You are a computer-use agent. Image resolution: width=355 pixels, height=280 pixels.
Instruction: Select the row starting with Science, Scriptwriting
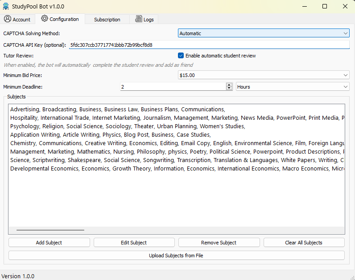click(x=177, y=160)
